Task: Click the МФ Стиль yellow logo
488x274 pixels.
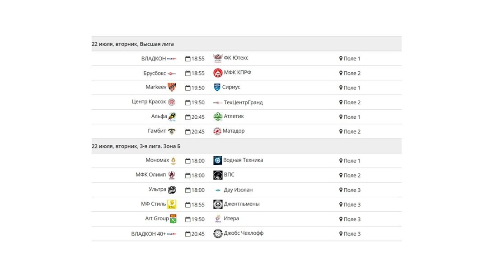Action: [172, 204]
